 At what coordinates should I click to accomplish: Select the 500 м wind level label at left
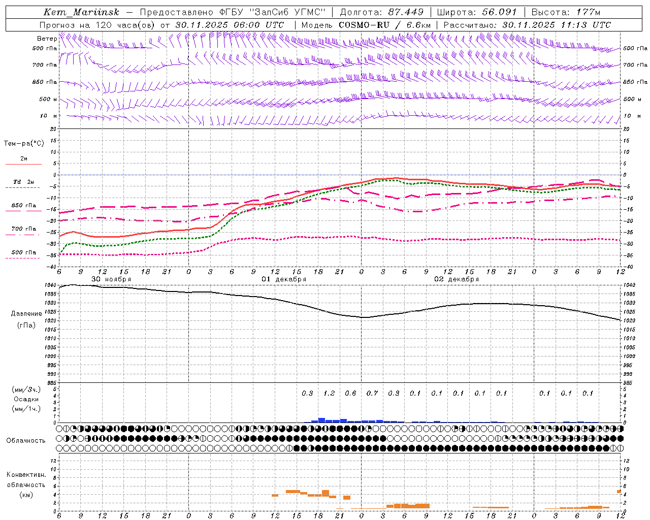[48, 99]
